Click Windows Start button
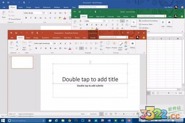185x123 pixels. pos(3,121)
